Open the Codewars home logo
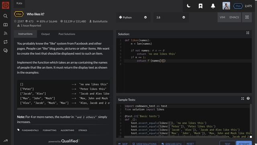The height and width of the screenshot is (145, 257). click(6, 5)
